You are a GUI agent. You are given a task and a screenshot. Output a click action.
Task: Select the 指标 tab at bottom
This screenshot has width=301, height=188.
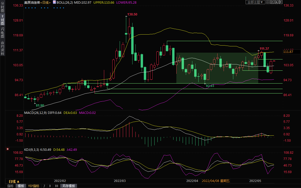(x=10, y=186)
